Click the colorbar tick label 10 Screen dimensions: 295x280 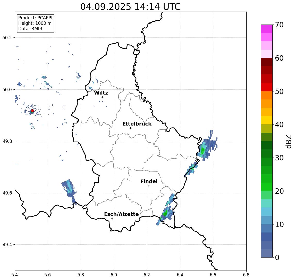click(x=279, y=224)
